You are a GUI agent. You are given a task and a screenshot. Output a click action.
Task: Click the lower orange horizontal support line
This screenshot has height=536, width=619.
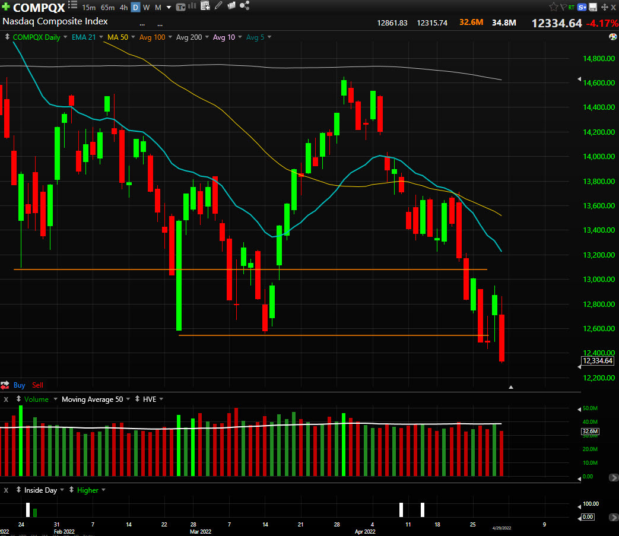coord(334,335)
